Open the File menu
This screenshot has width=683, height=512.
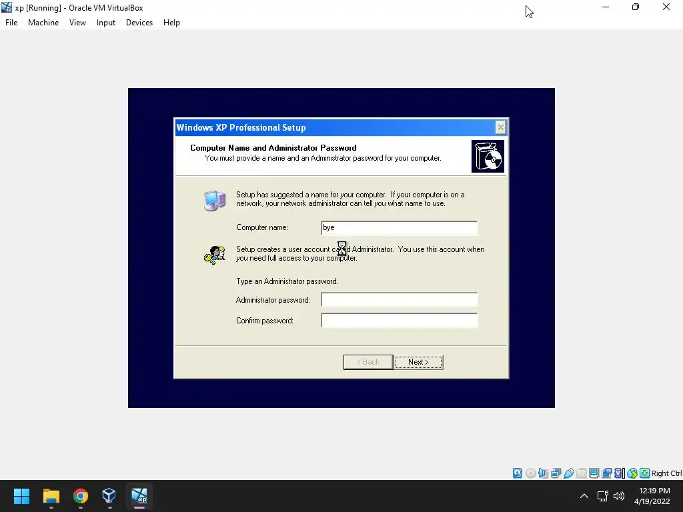click(11, 23)
